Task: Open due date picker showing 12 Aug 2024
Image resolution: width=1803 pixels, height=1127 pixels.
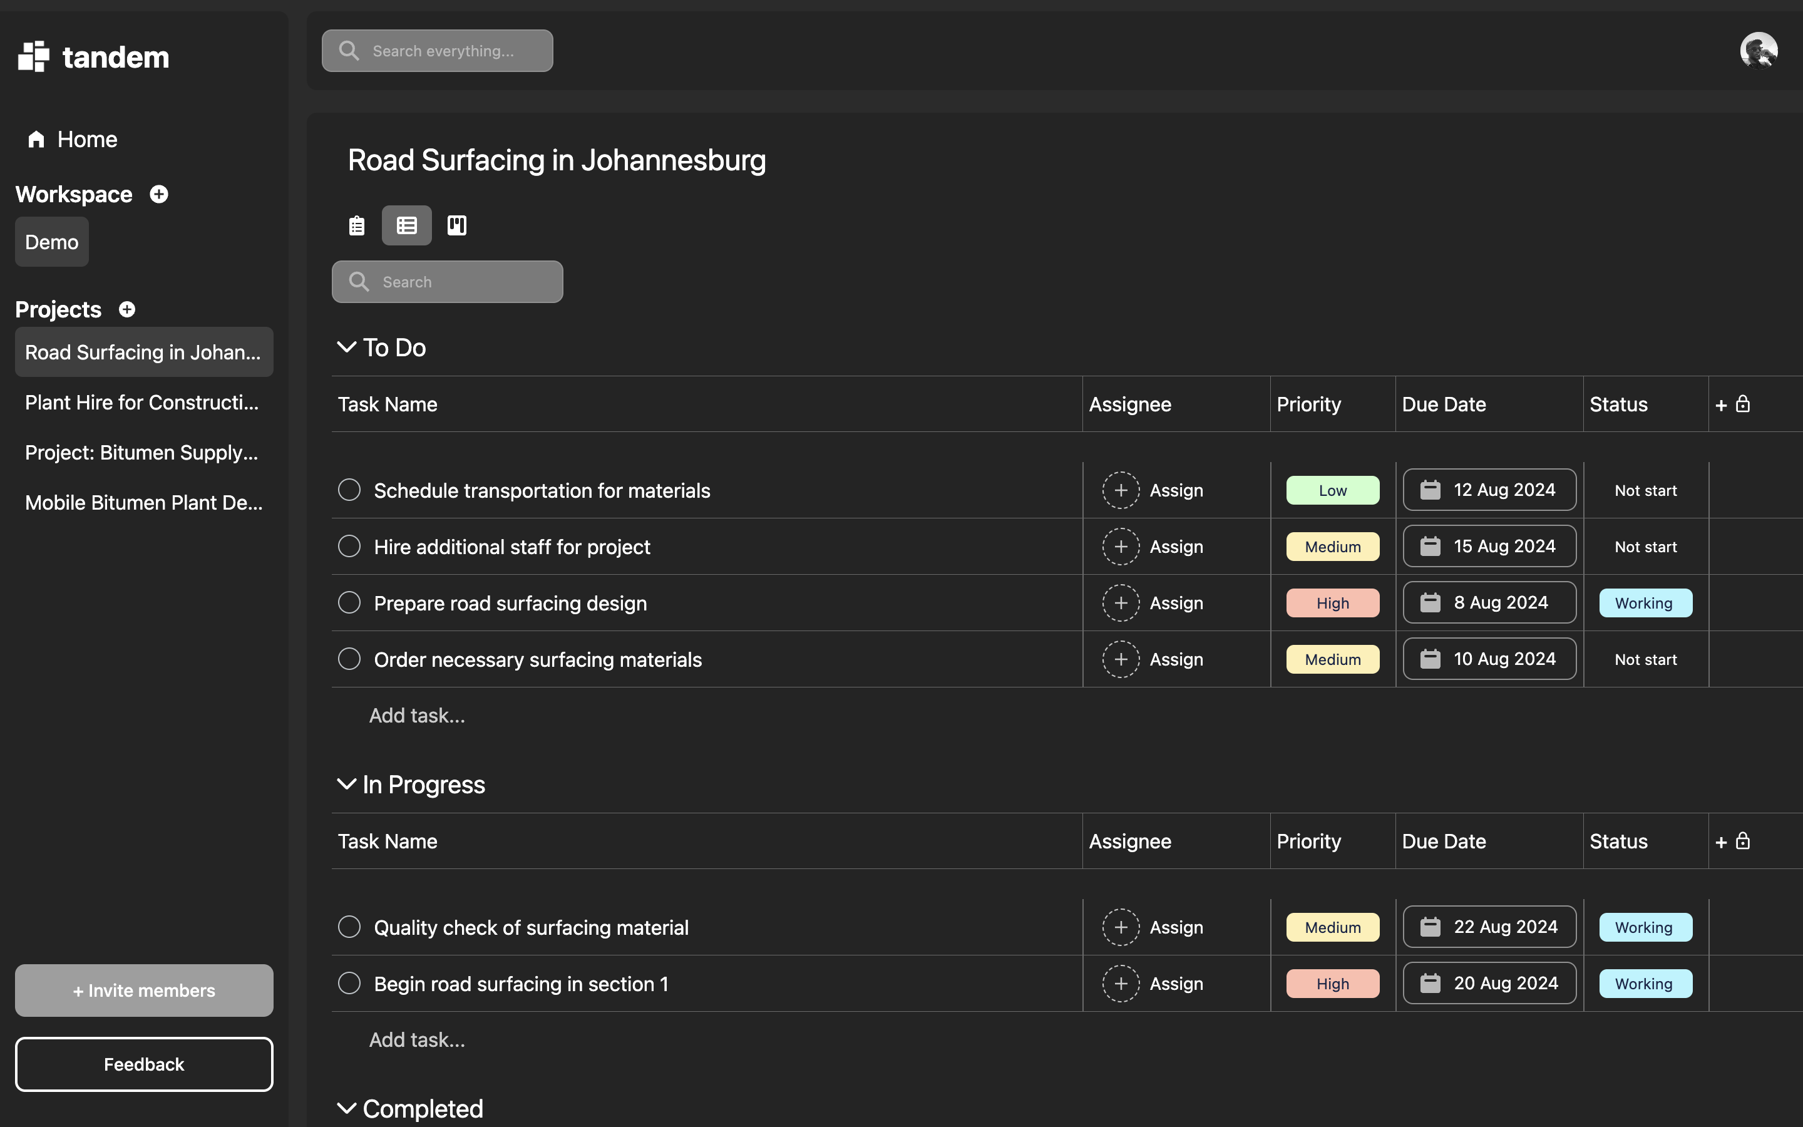Action: (x=1489, y=490)
